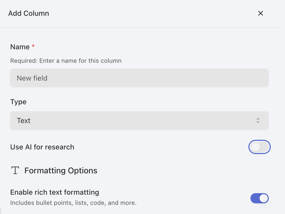Click the Enable rich text formatting label
The width and height of the screenshot is (285, 214).
[x=55, y=192]
